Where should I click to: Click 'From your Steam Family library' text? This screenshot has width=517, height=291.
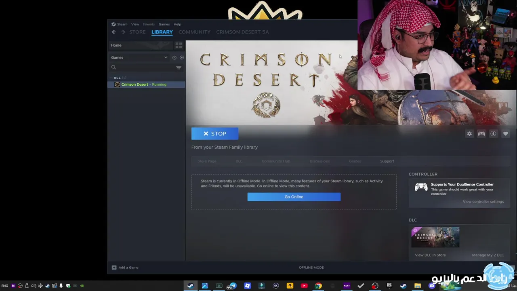(225, 147)
